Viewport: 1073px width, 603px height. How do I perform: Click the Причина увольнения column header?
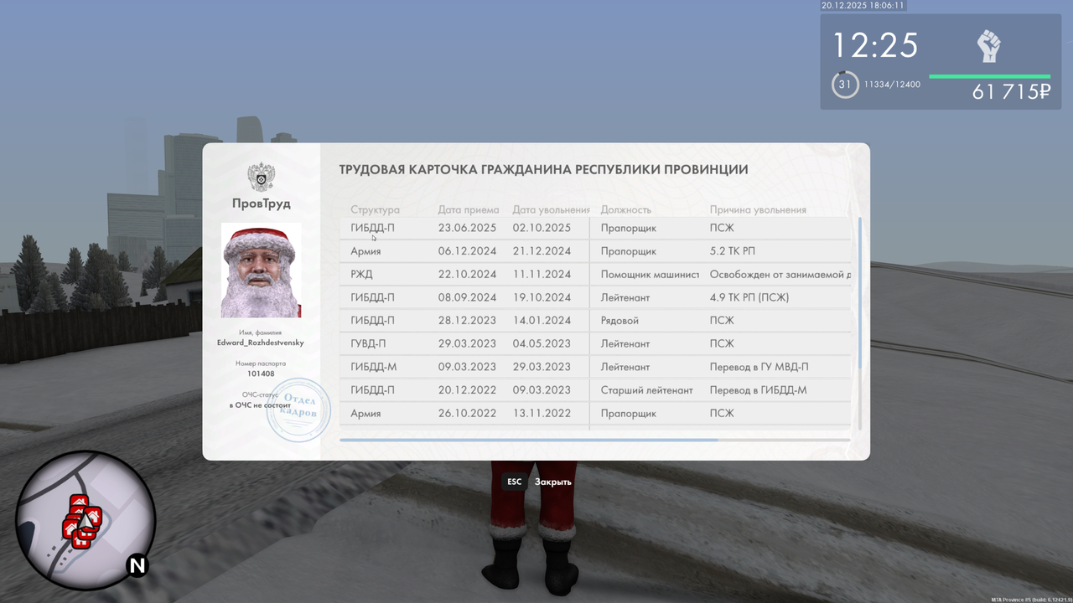click(x=758, y=210)
